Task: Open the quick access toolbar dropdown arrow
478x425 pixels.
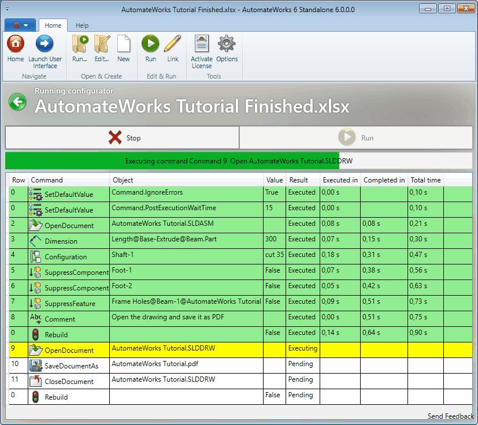Action: [x=7, y=9]
